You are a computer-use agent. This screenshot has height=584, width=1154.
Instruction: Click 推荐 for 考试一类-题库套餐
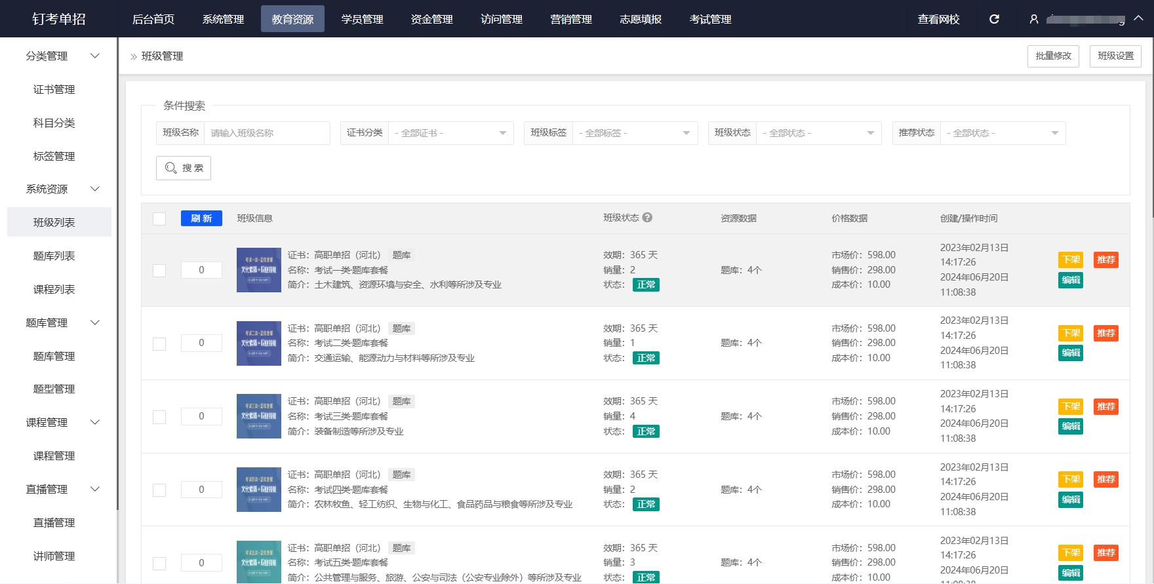(x=1106, y=260)
